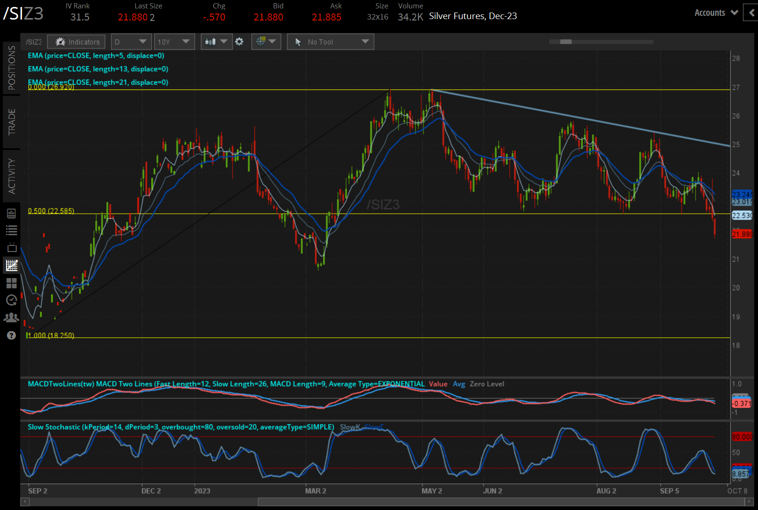The height and width of the screenshot is (510, 758).
Task: Click the TV live news sidebar icon
Action: (12, 247)
